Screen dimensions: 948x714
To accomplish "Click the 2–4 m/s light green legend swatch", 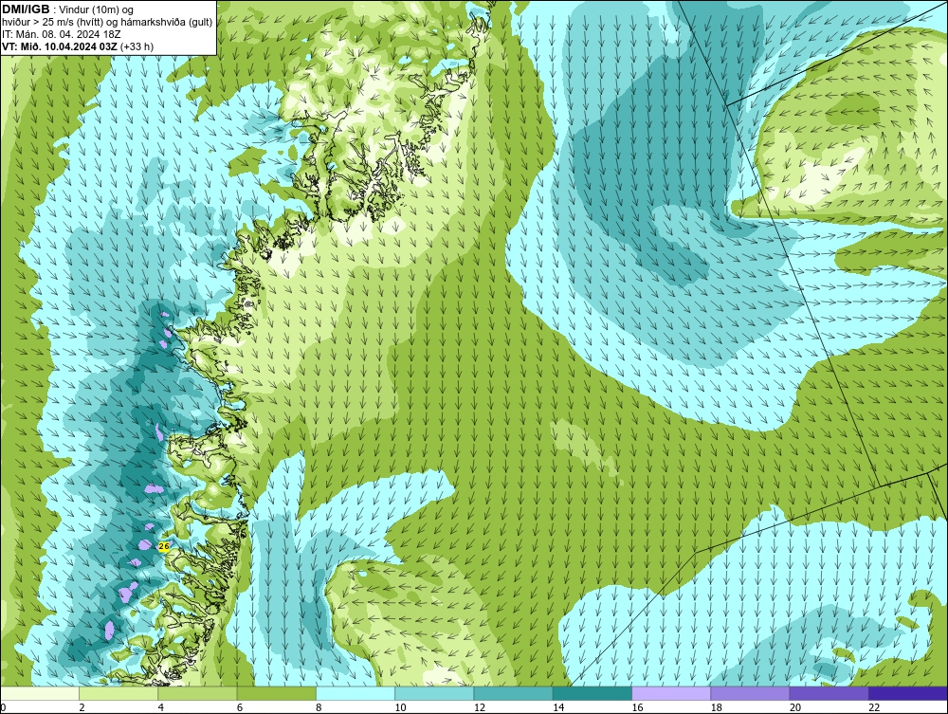I will pos(118,693).
